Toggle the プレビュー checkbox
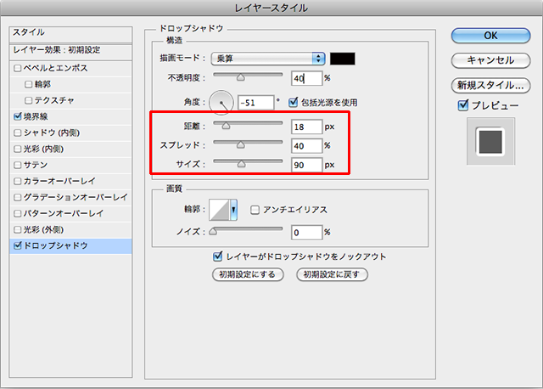The height and width of the screenshot is (389, 543). tap(463, 105)
